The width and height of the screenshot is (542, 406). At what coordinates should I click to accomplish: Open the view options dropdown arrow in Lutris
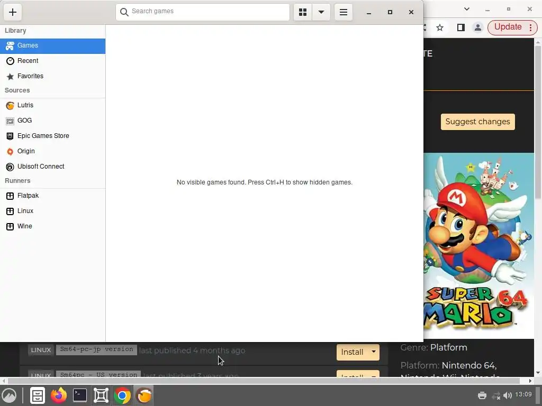(321, 12)
